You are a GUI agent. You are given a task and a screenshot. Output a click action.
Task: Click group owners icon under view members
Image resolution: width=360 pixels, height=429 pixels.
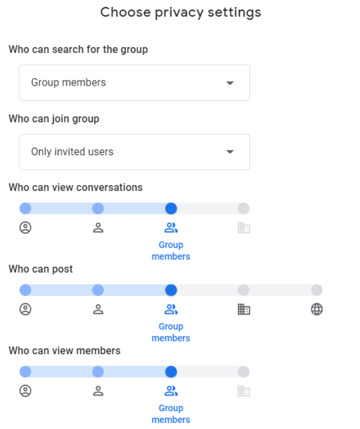pyautogui.click(x=25, y=391)
